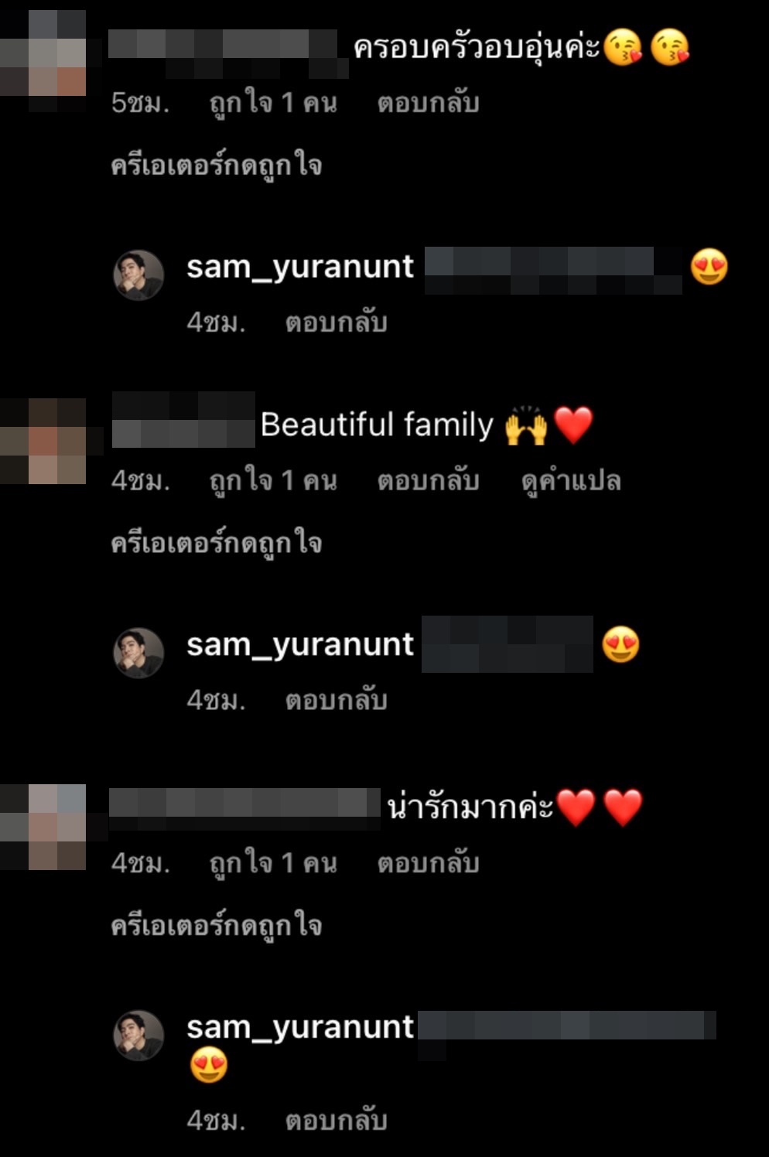This screenshot has width=769, height=1157.
Task: Reply to the น่ารักมากค่ะ comment
Action: (x=428, y=863)
